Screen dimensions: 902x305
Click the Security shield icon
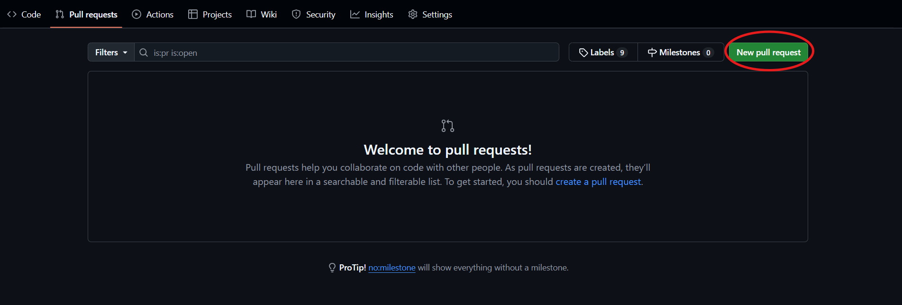(x=296, y=15)
